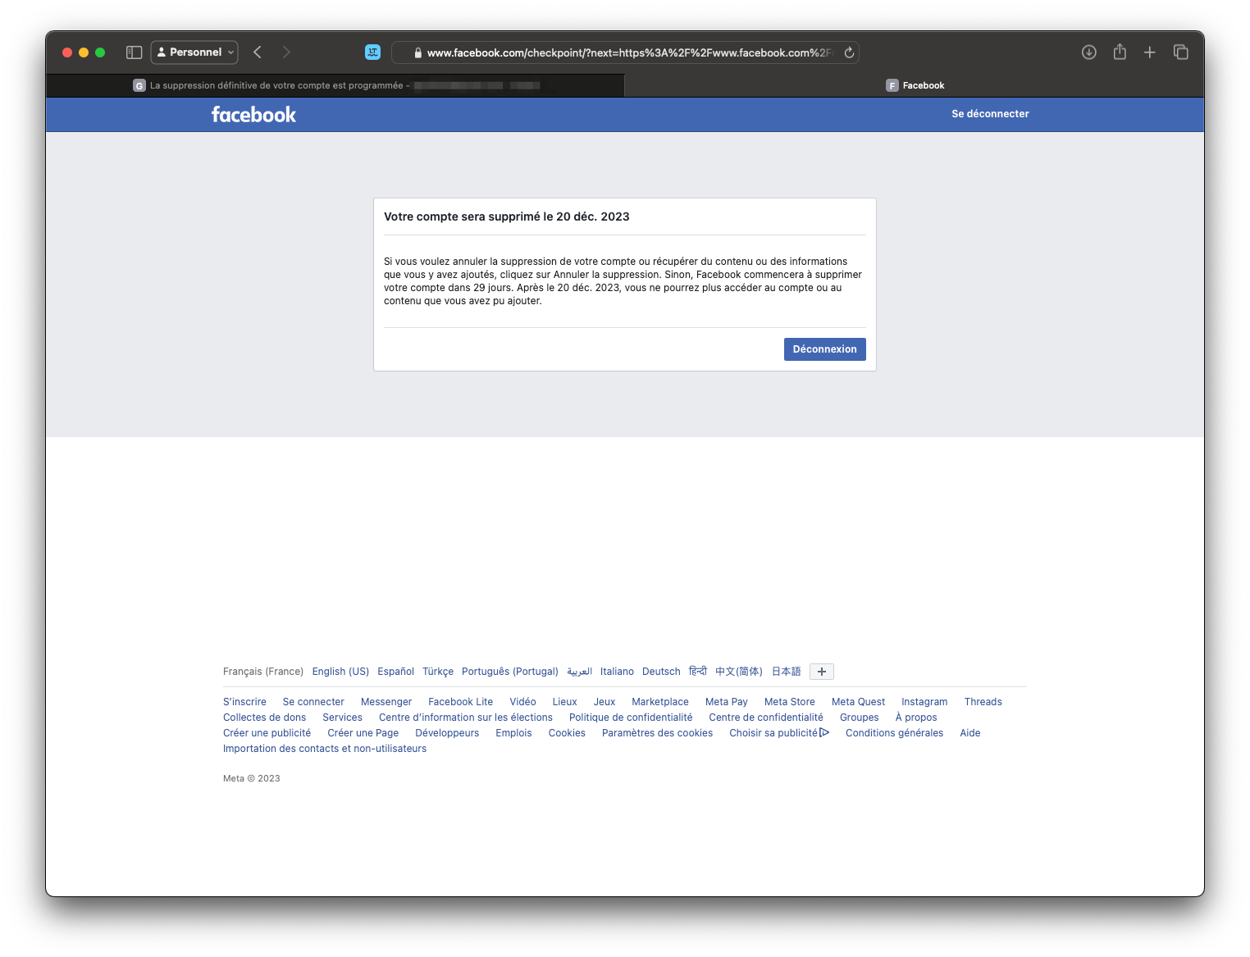The height and width of the screenshot is (957, 1250).
Task: Show tab overview icon
Action: click(1180, 52)
